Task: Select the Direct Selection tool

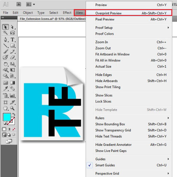Action: 12,27
